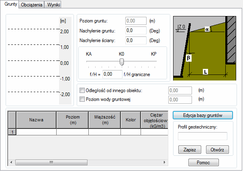
Task: Click the Otwórz button
Action: (217, 149)
